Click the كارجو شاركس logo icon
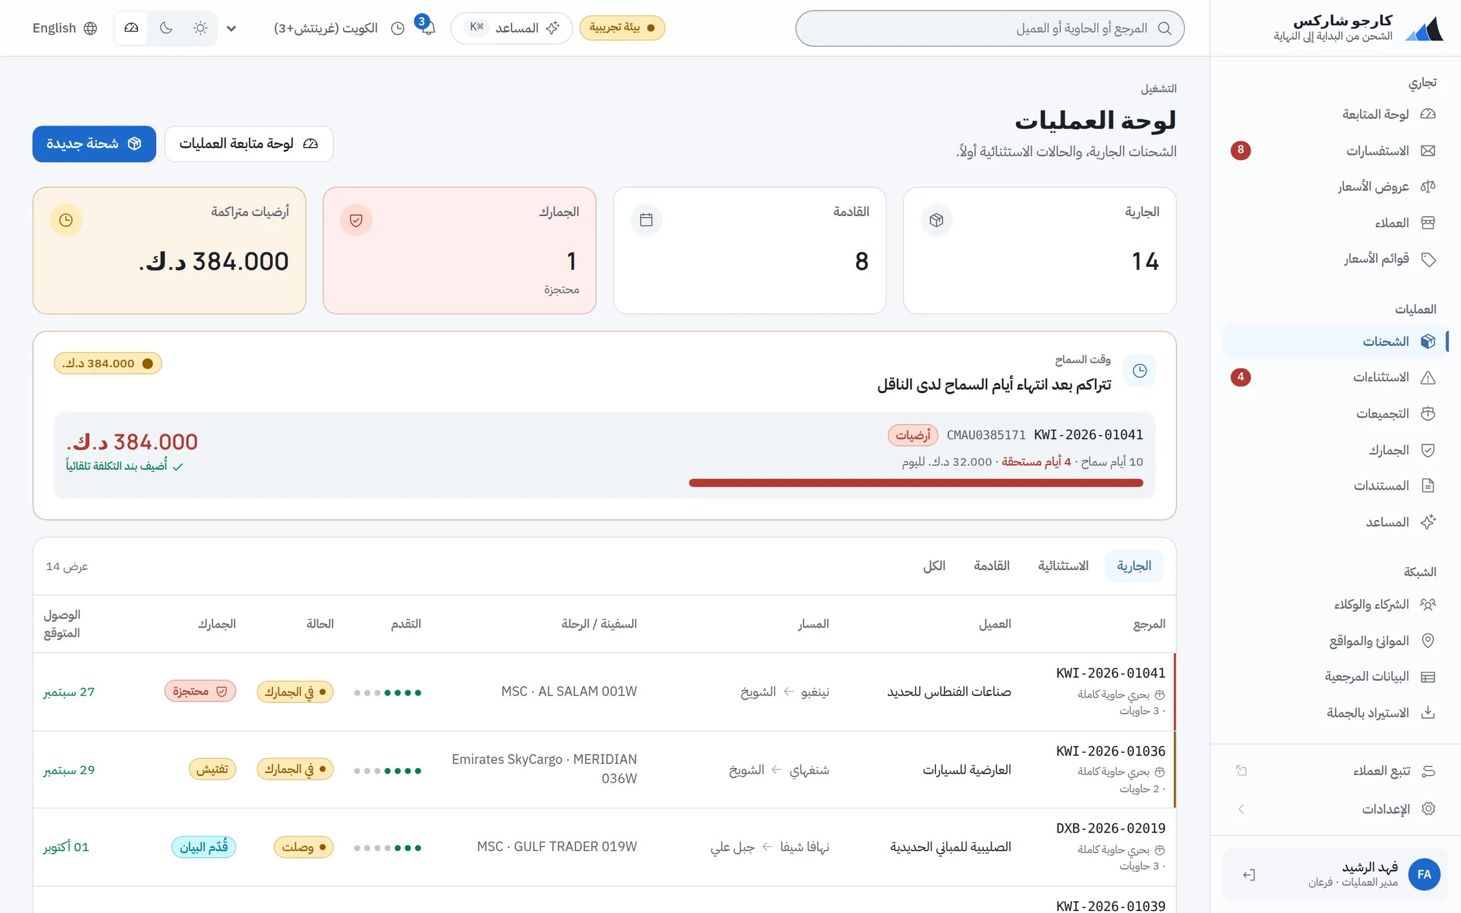1461x913 pixels. (1425, 28)
